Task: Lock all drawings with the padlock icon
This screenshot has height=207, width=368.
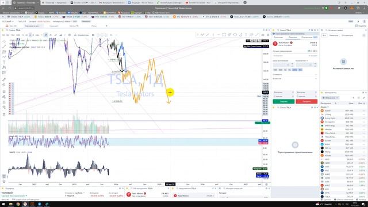Action: 4,102
